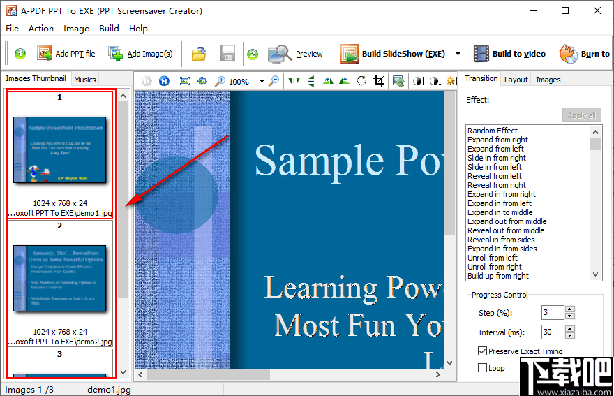The height and width of the screenshot is (396, 614).
Task: Select the Unroll from left effect
Action: 493,258
